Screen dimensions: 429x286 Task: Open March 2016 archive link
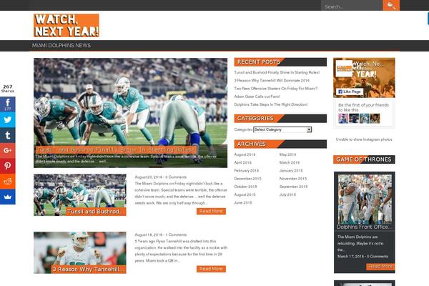289,162
